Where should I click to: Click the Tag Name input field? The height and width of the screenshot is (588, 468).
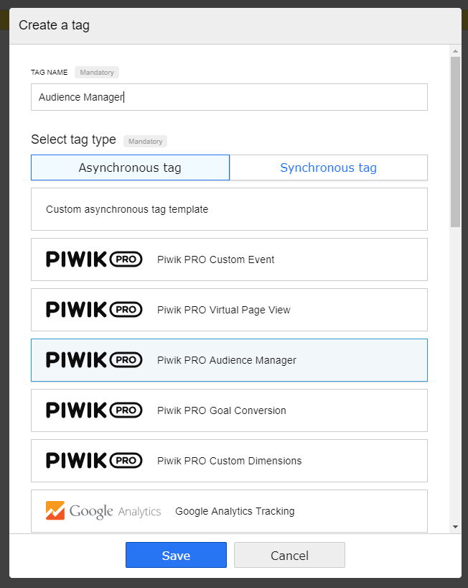click(x=229, y=97)
